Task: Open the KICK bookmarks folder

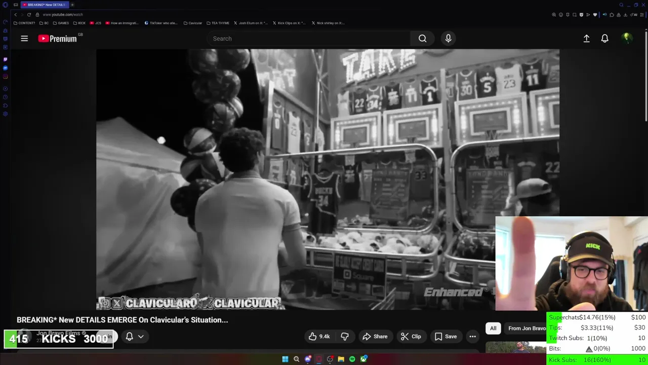Action: click(79, 23)
